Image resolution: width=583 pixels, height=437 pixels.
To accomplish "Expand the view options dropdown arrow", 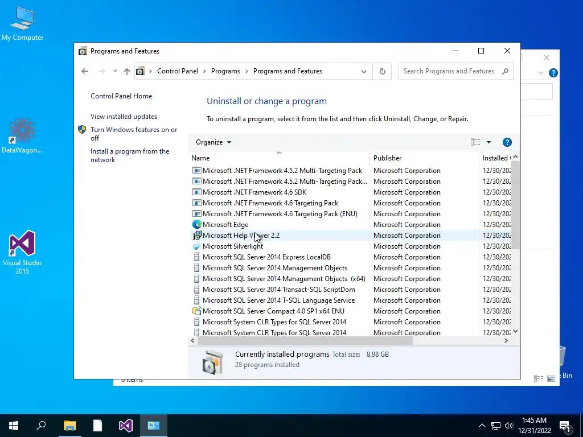I will (488, 142).
